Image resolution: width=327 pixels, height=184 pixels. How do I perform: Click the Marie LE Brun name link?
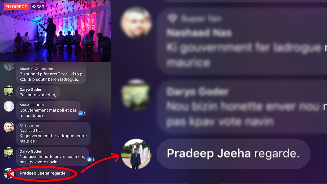click(x=32, y=105)
